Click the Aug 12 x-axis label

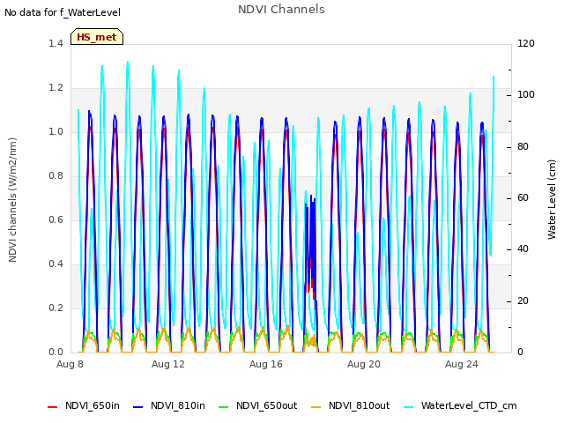coord(168,364)
